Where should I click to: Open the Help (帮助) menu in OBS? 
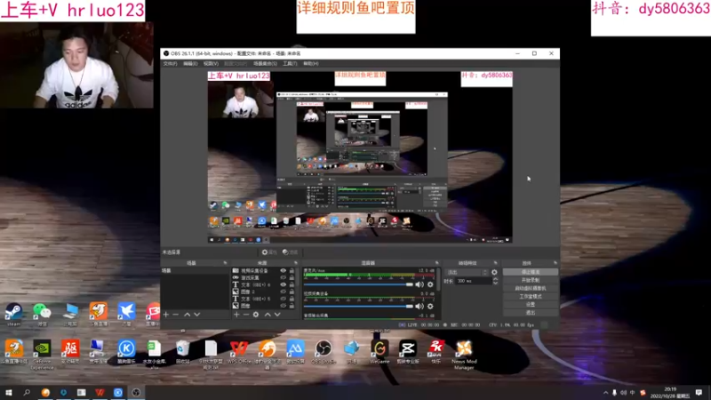click(x=310, y=63)
